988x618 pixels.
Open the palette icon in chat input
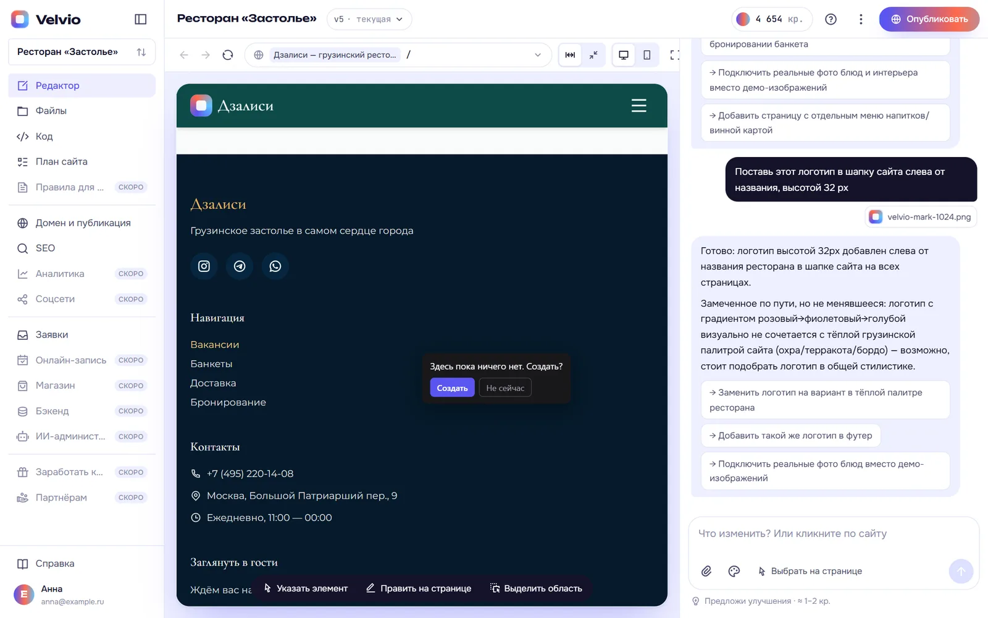click(x=734, y=571)
